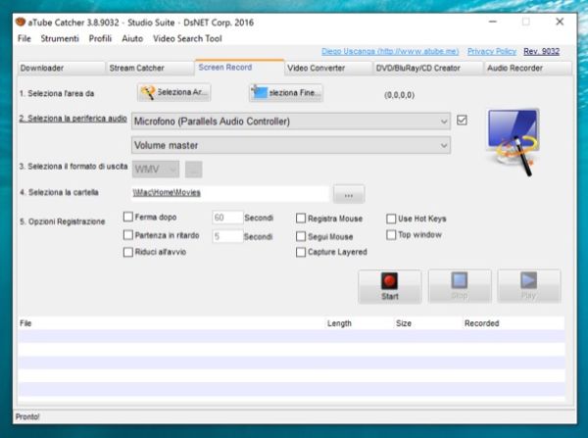588x438 pixels.
Task: Toggle the Registra Mouse checkbox
Action: 301,219
